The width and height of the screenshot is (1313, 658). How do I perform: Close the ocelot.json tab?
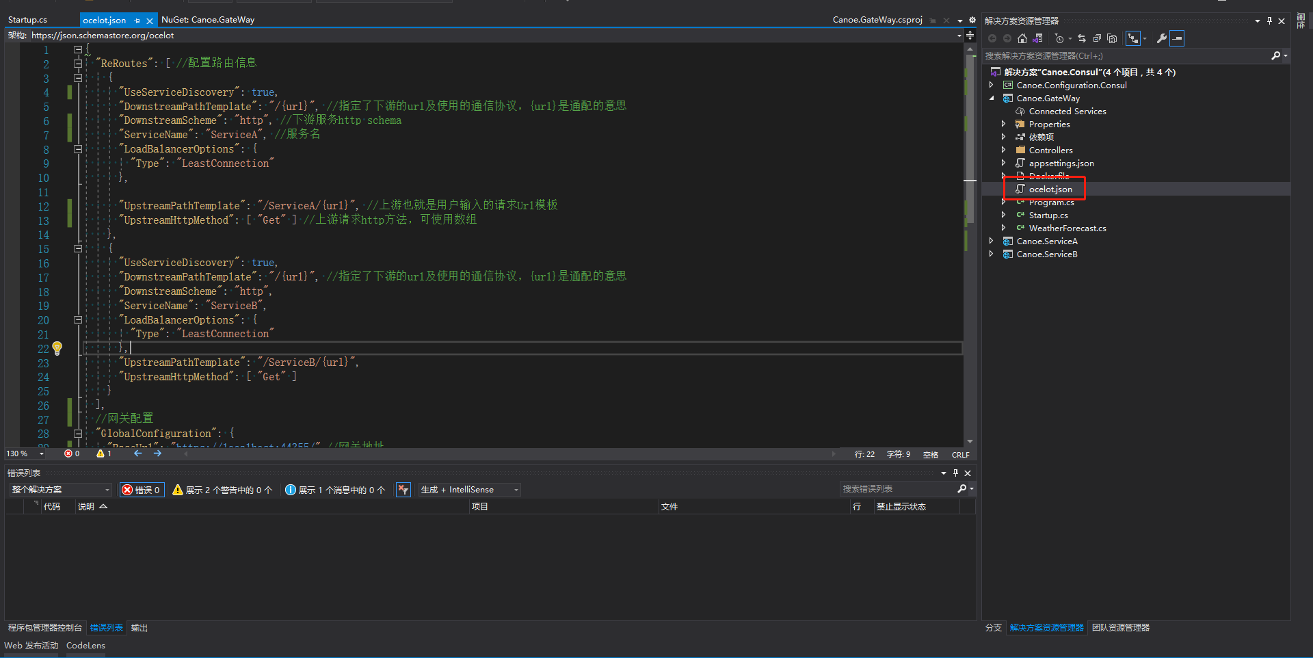(150, 21)
